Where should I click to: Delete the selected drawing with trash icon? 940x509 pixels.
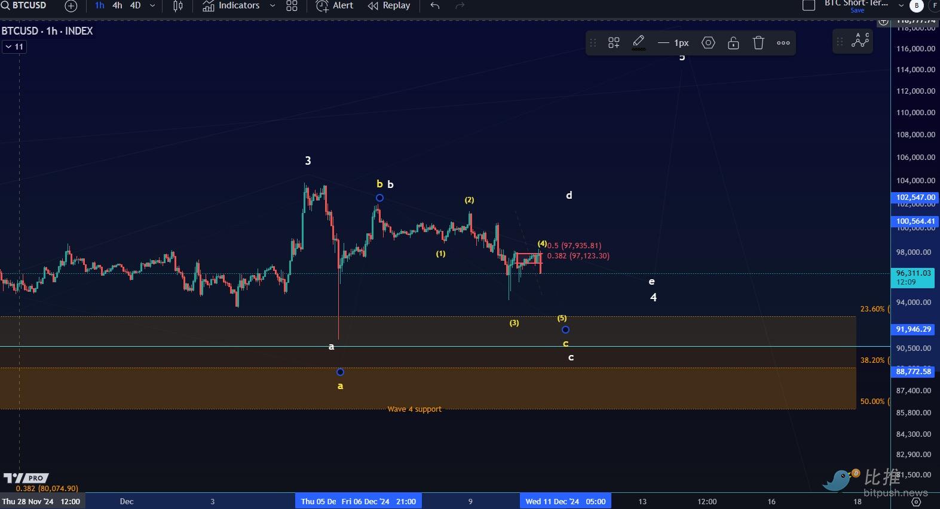coord(758,43)
